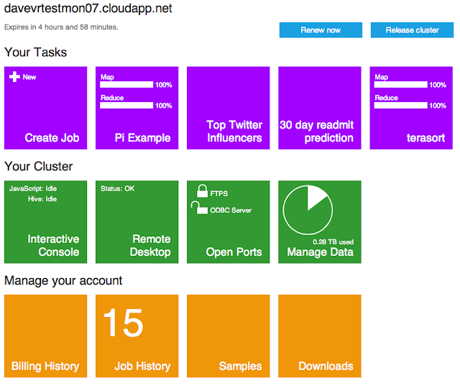Open Job History tile showing 15

pos(137,336)
